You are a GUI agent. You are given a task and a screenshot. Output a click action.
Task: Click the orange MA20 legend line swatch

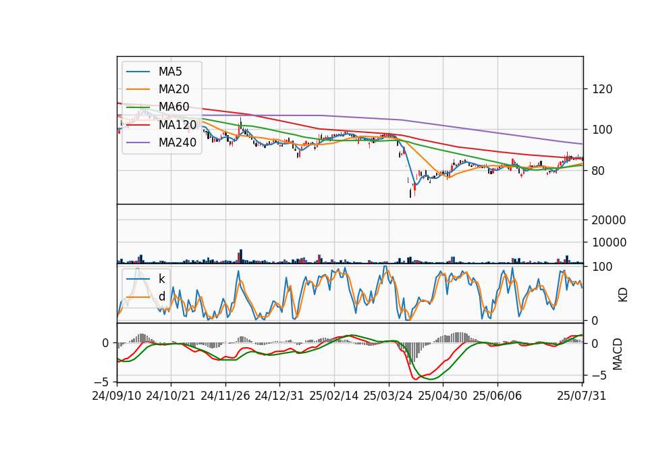pyautogui.click(x=138, y=89)
